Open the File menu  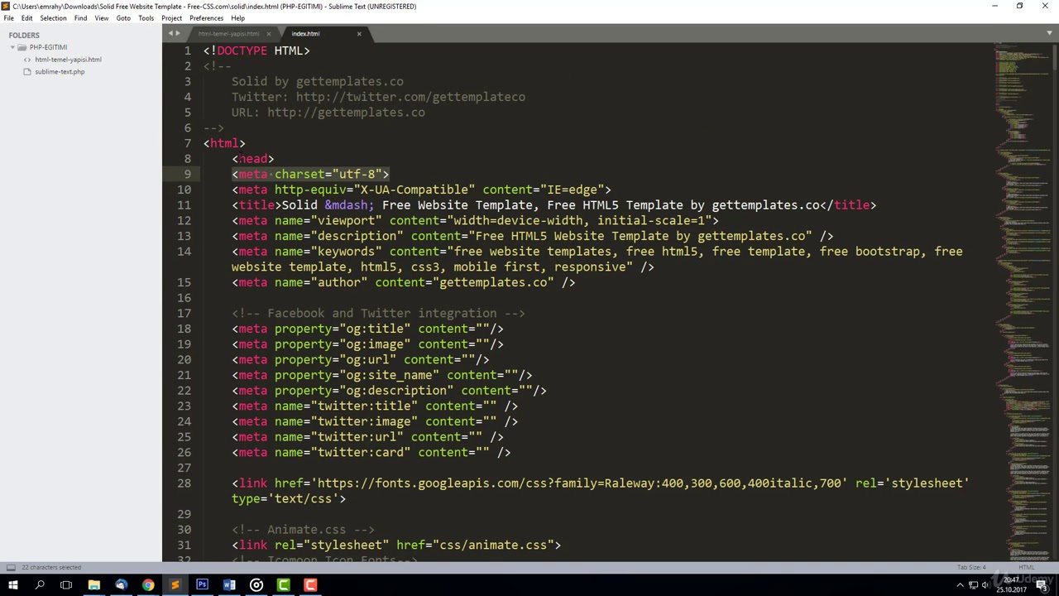point(8,18)
